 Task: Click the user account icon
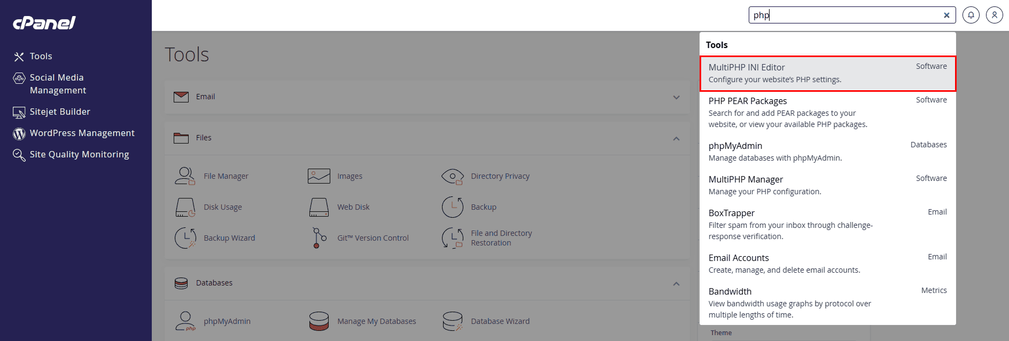point(994,15)
